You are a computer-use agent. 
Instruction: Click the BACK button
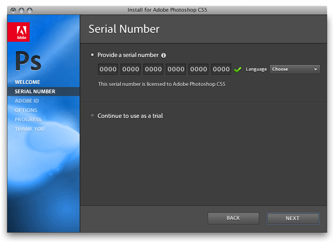tap(233, 218)
